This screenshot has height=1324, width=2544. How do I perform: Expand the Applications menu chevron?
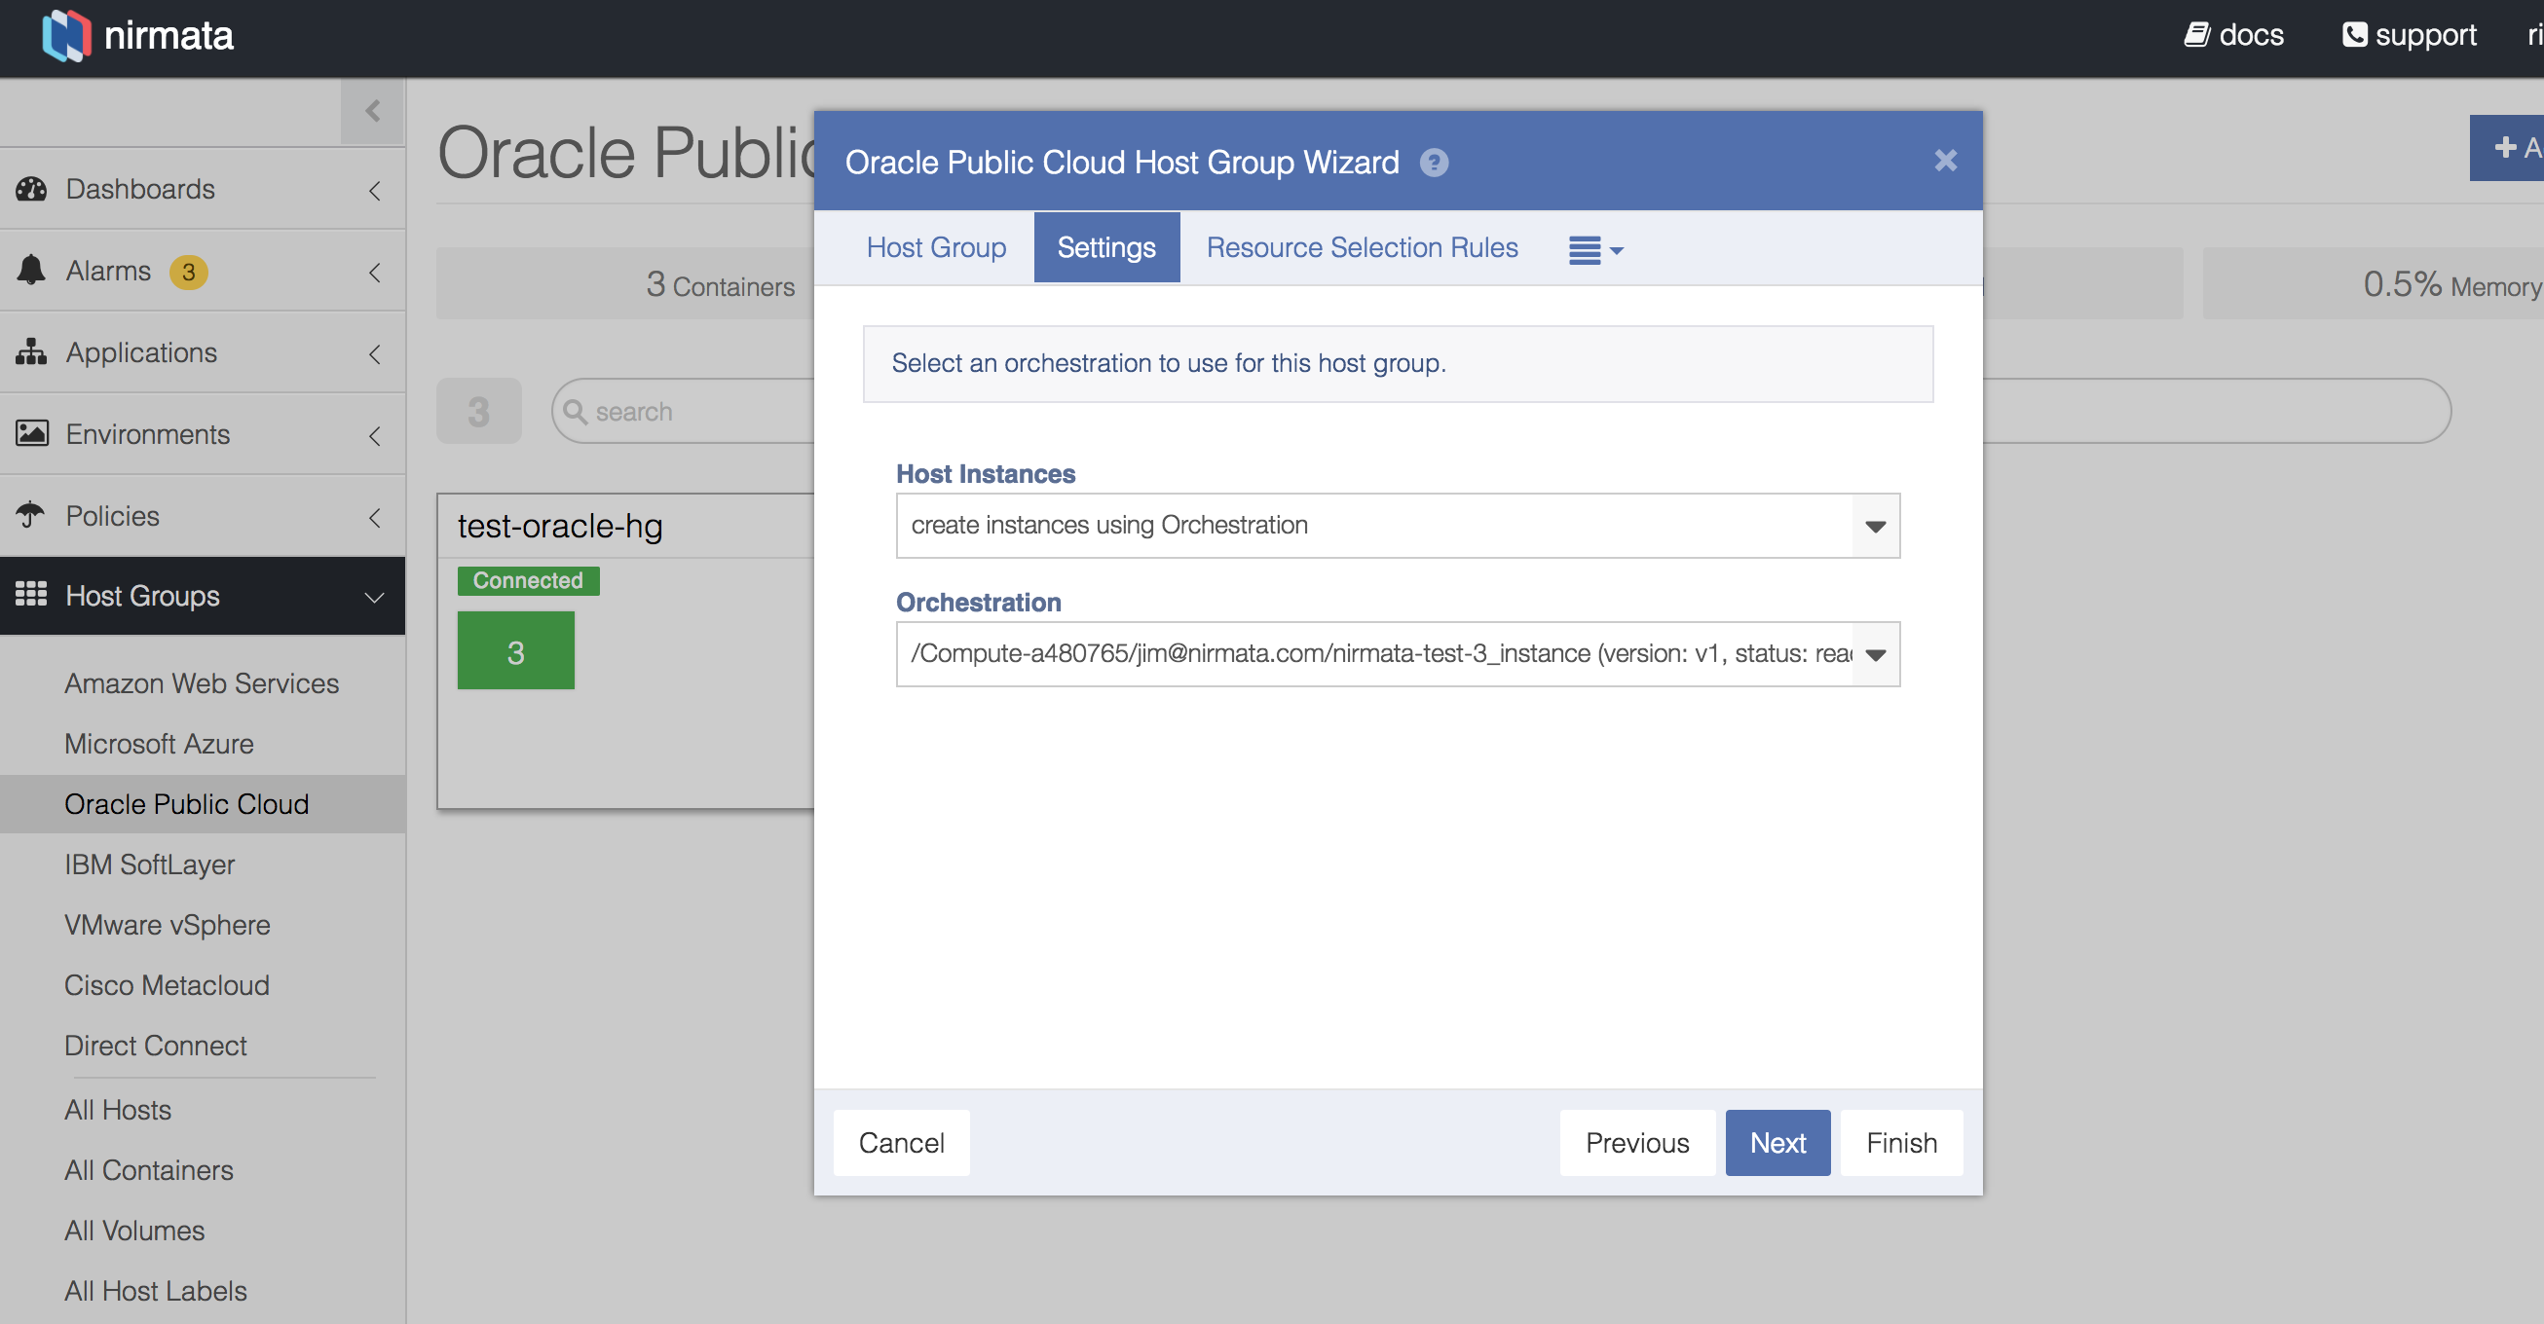(374, 353)
